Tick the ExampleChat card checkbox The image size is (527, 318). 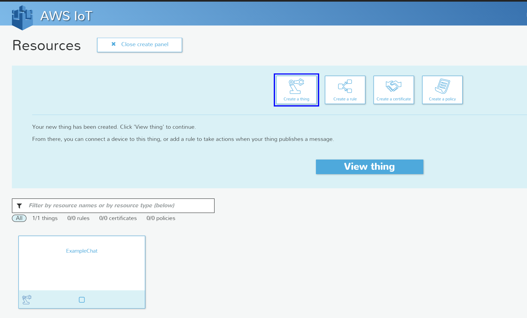click(82, 300)
